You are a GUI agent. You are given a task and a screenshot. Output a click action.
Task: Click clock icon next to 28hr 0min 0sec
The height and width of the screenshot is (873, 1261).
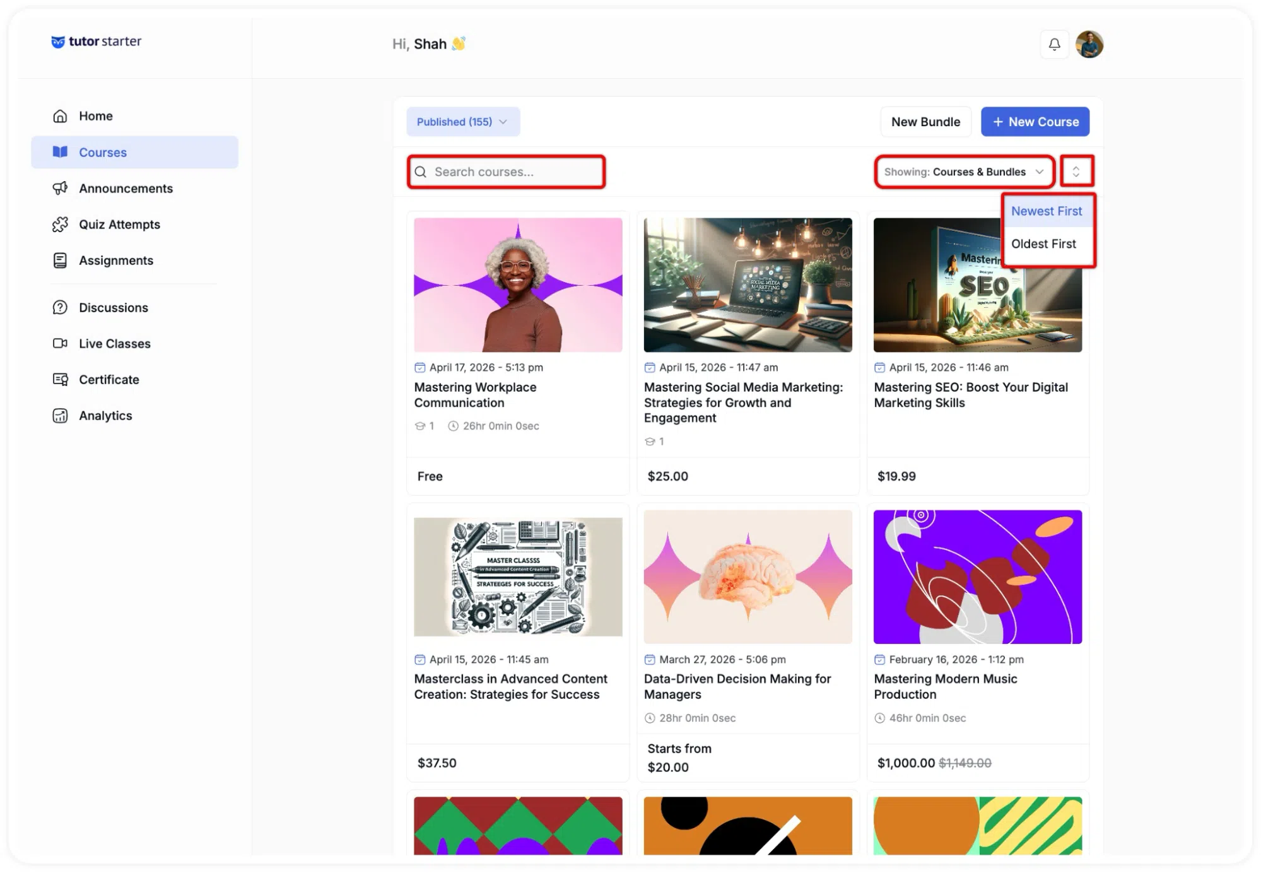[650, 718]
